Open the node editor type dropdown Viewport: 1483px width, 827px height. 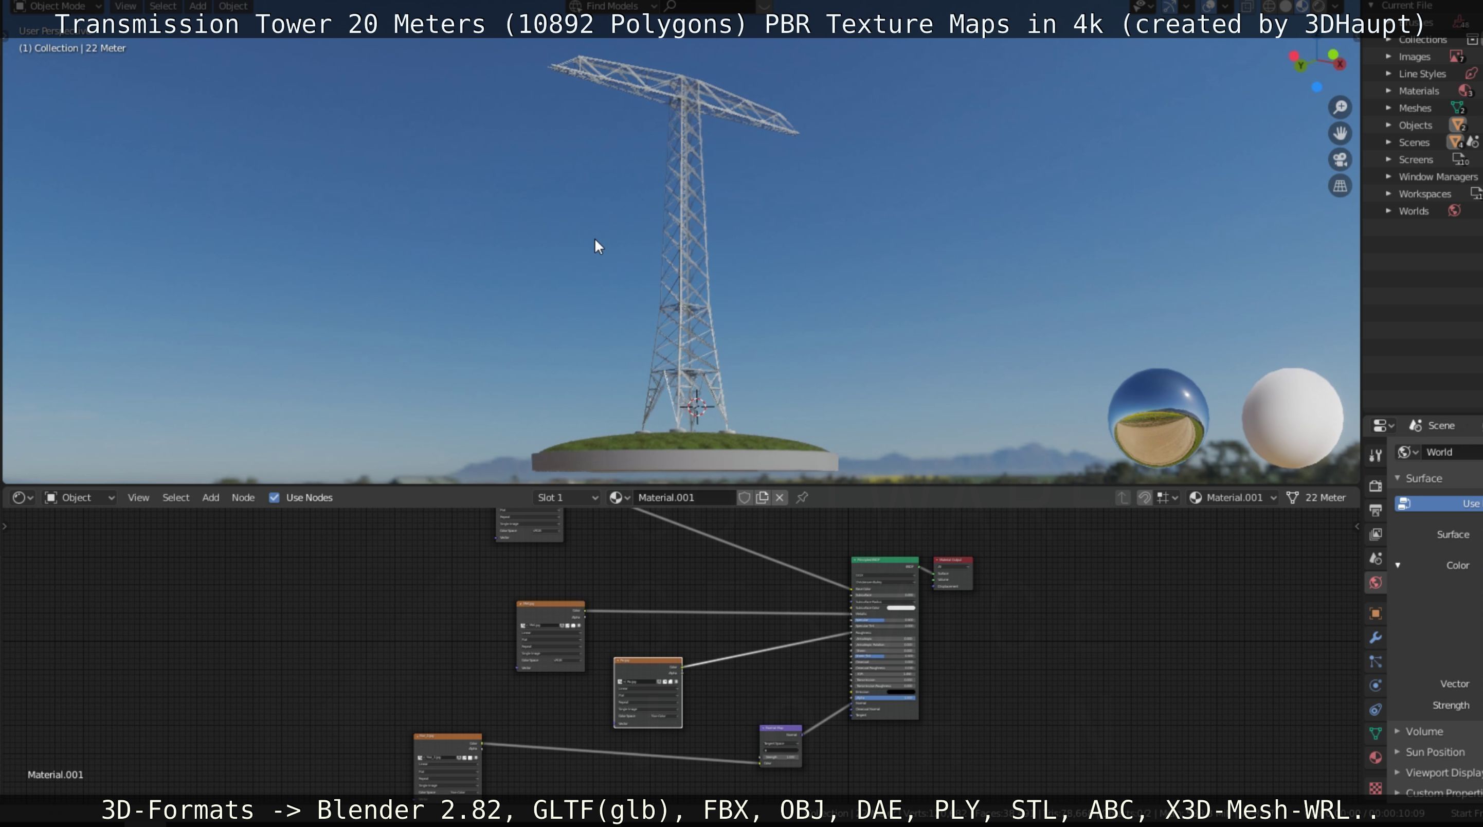(23, 497)
